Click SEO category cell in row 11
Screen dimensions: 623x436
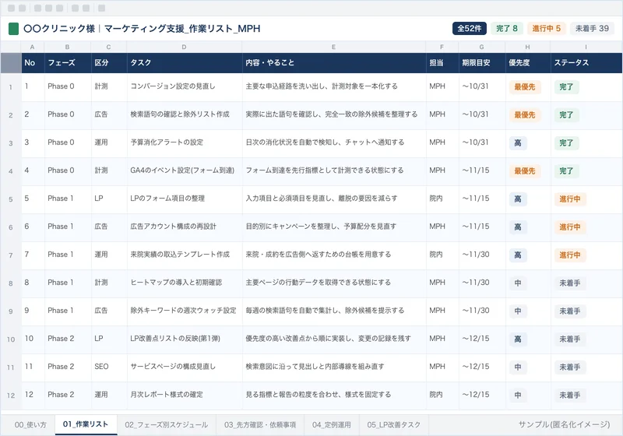[x=109, y=367]
